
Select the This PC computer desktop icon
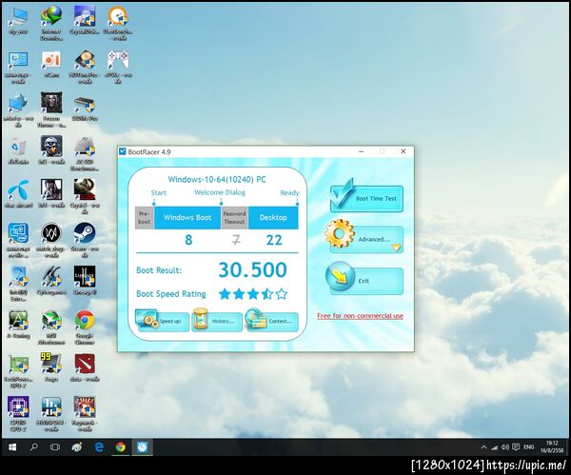point(18,20)
